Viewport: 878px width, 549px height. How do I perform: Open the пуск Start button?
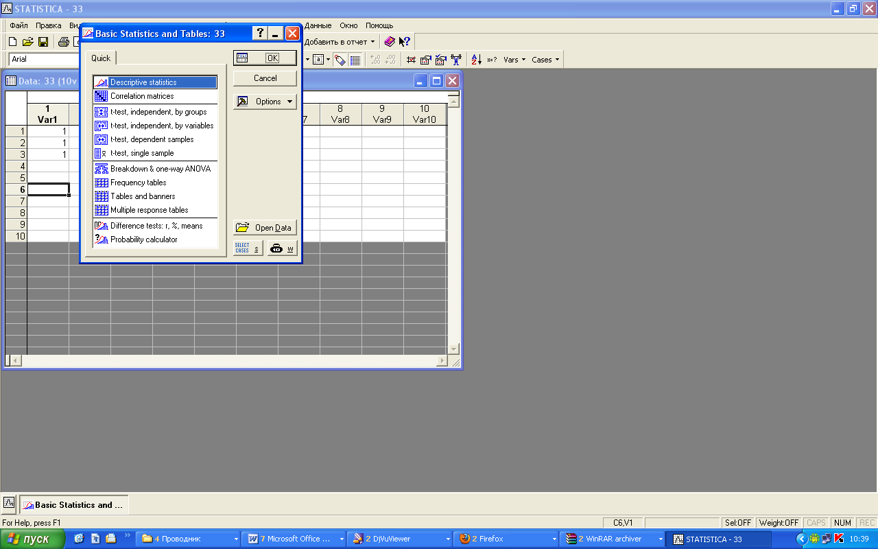[33, 539]
